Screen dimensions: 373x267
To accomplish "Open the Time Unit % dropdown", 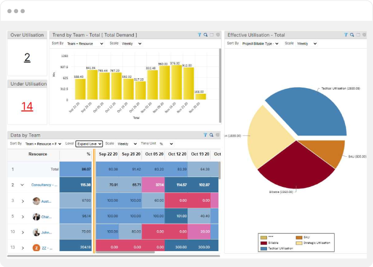I will coord(166,144).
